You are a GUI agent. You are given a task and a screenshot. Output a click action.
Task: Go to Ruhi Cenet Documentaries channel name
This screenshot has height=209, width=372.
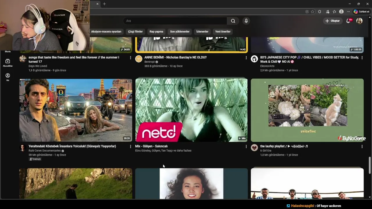pyautogui.click(x=44, y=151)
